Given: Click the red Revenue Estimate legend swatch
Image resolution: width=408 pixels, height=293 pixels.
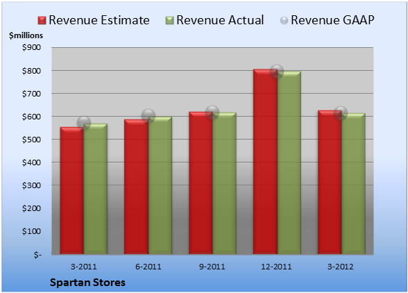Looking at the screenshot, I should [42, 20].
